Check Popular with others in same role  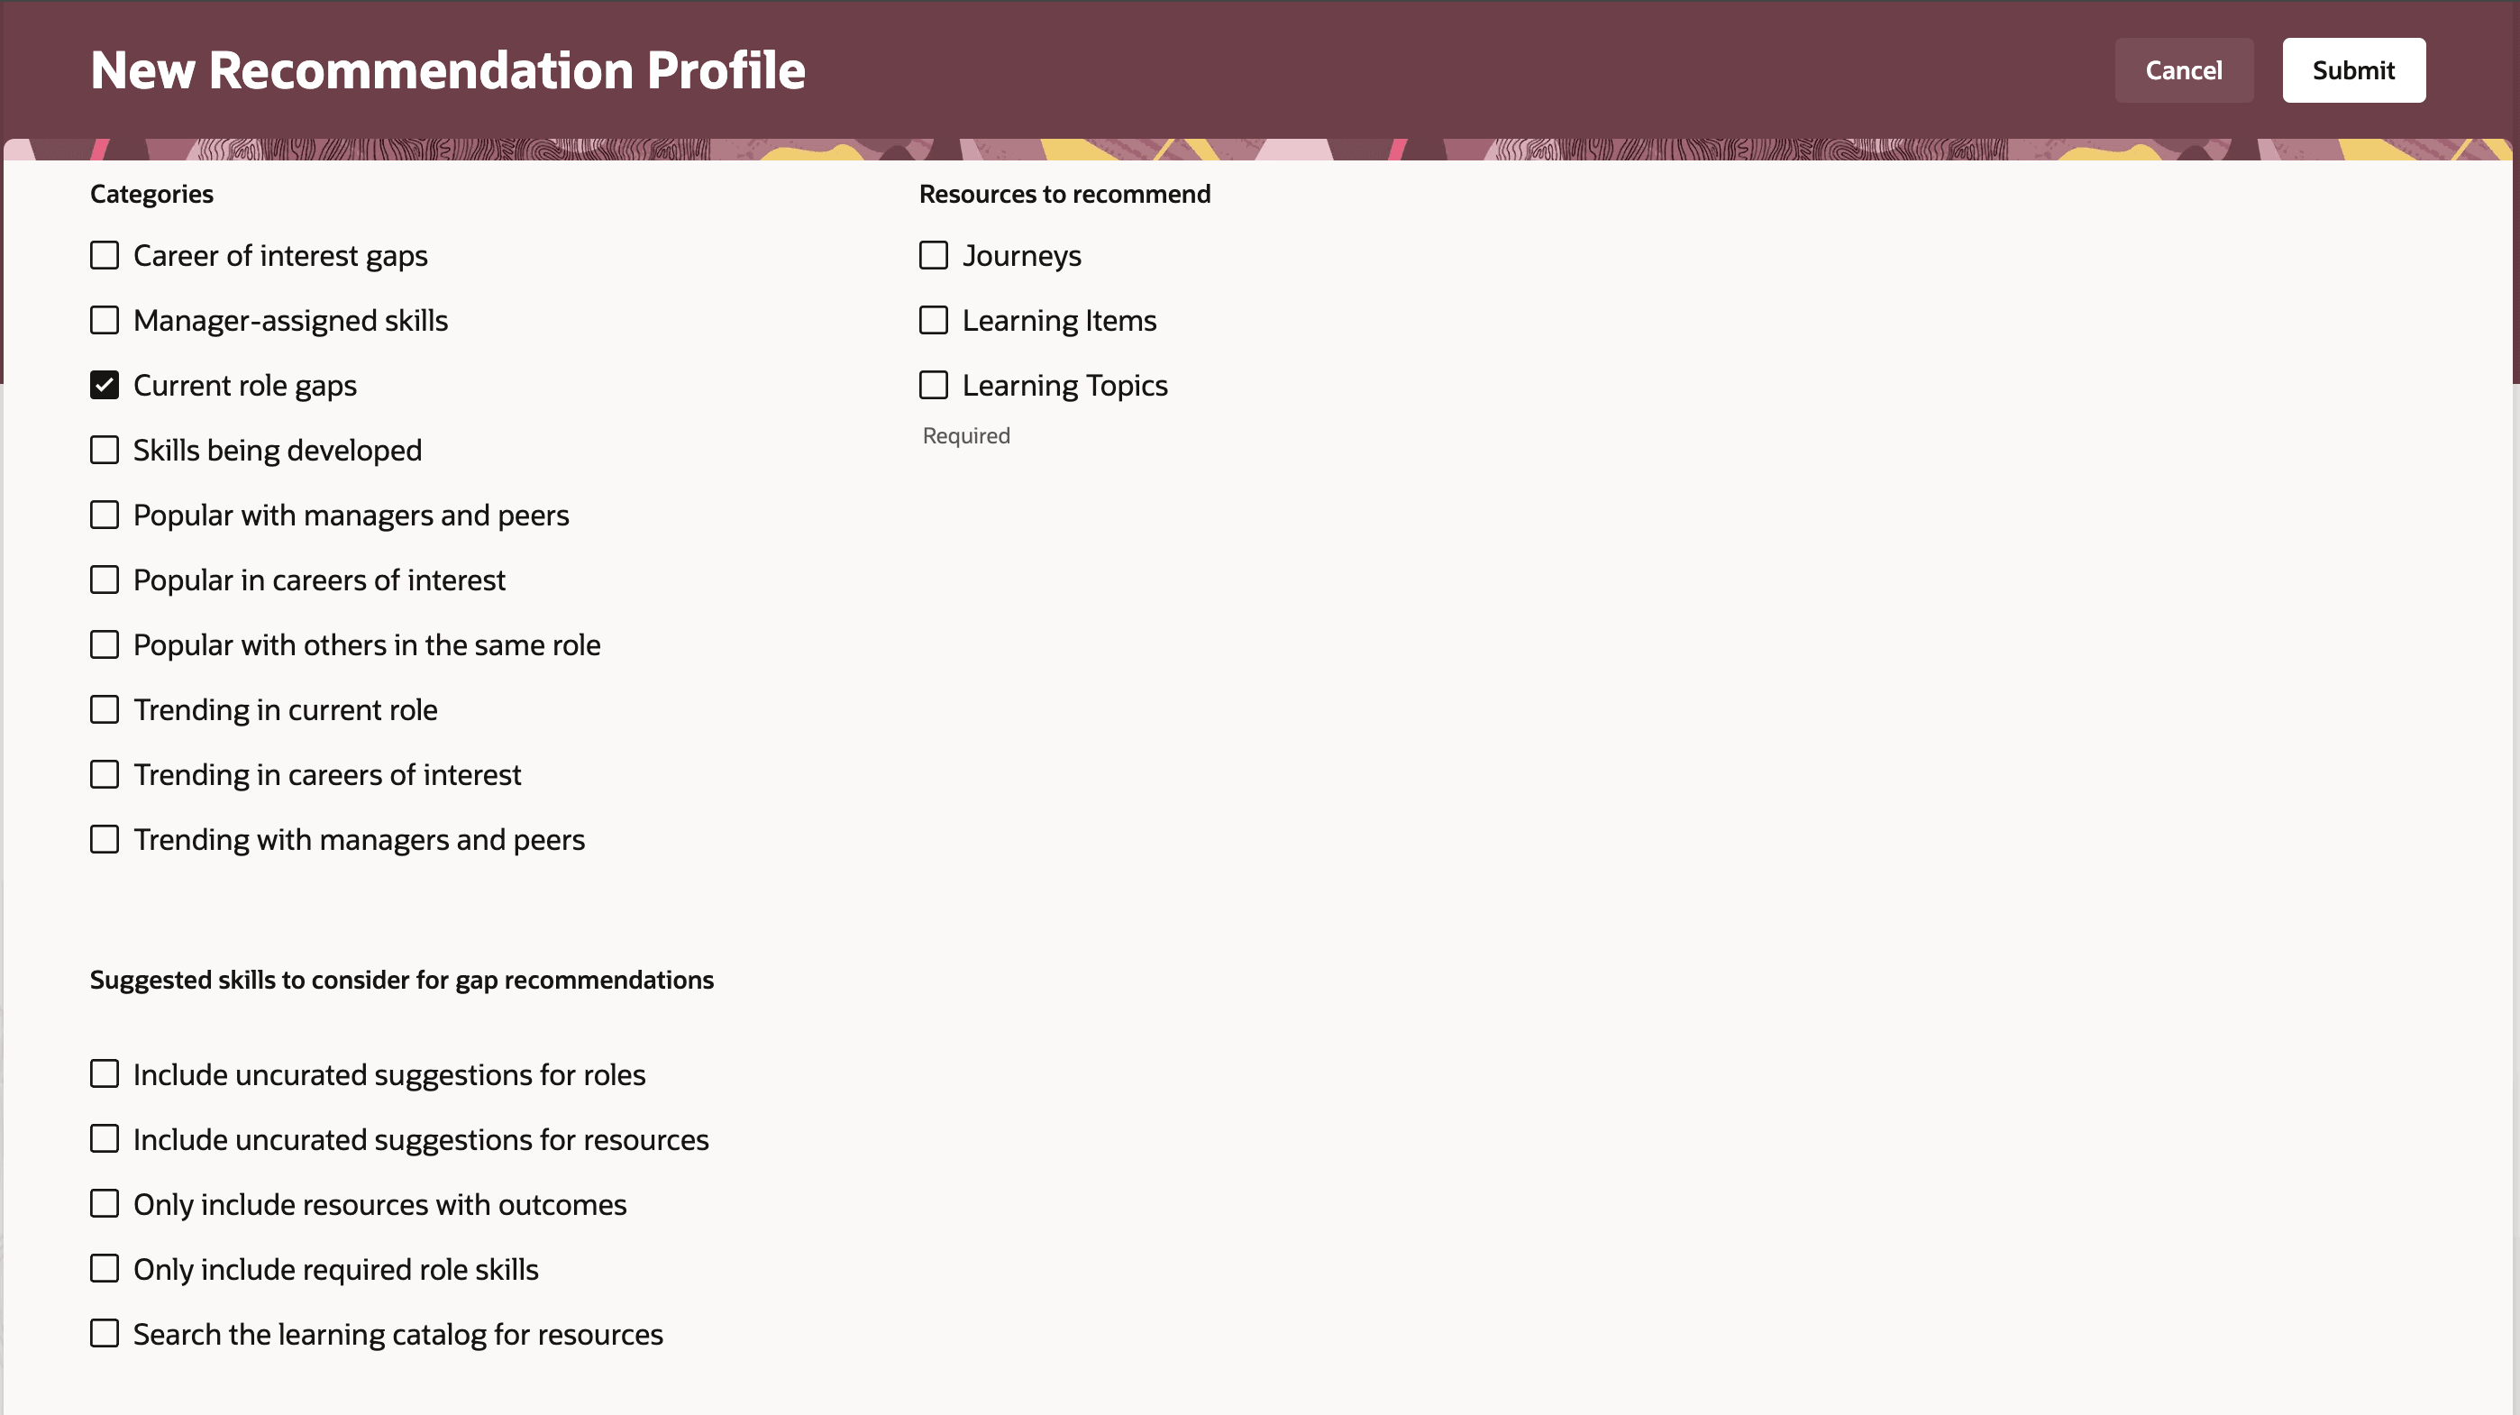(105, 645)
